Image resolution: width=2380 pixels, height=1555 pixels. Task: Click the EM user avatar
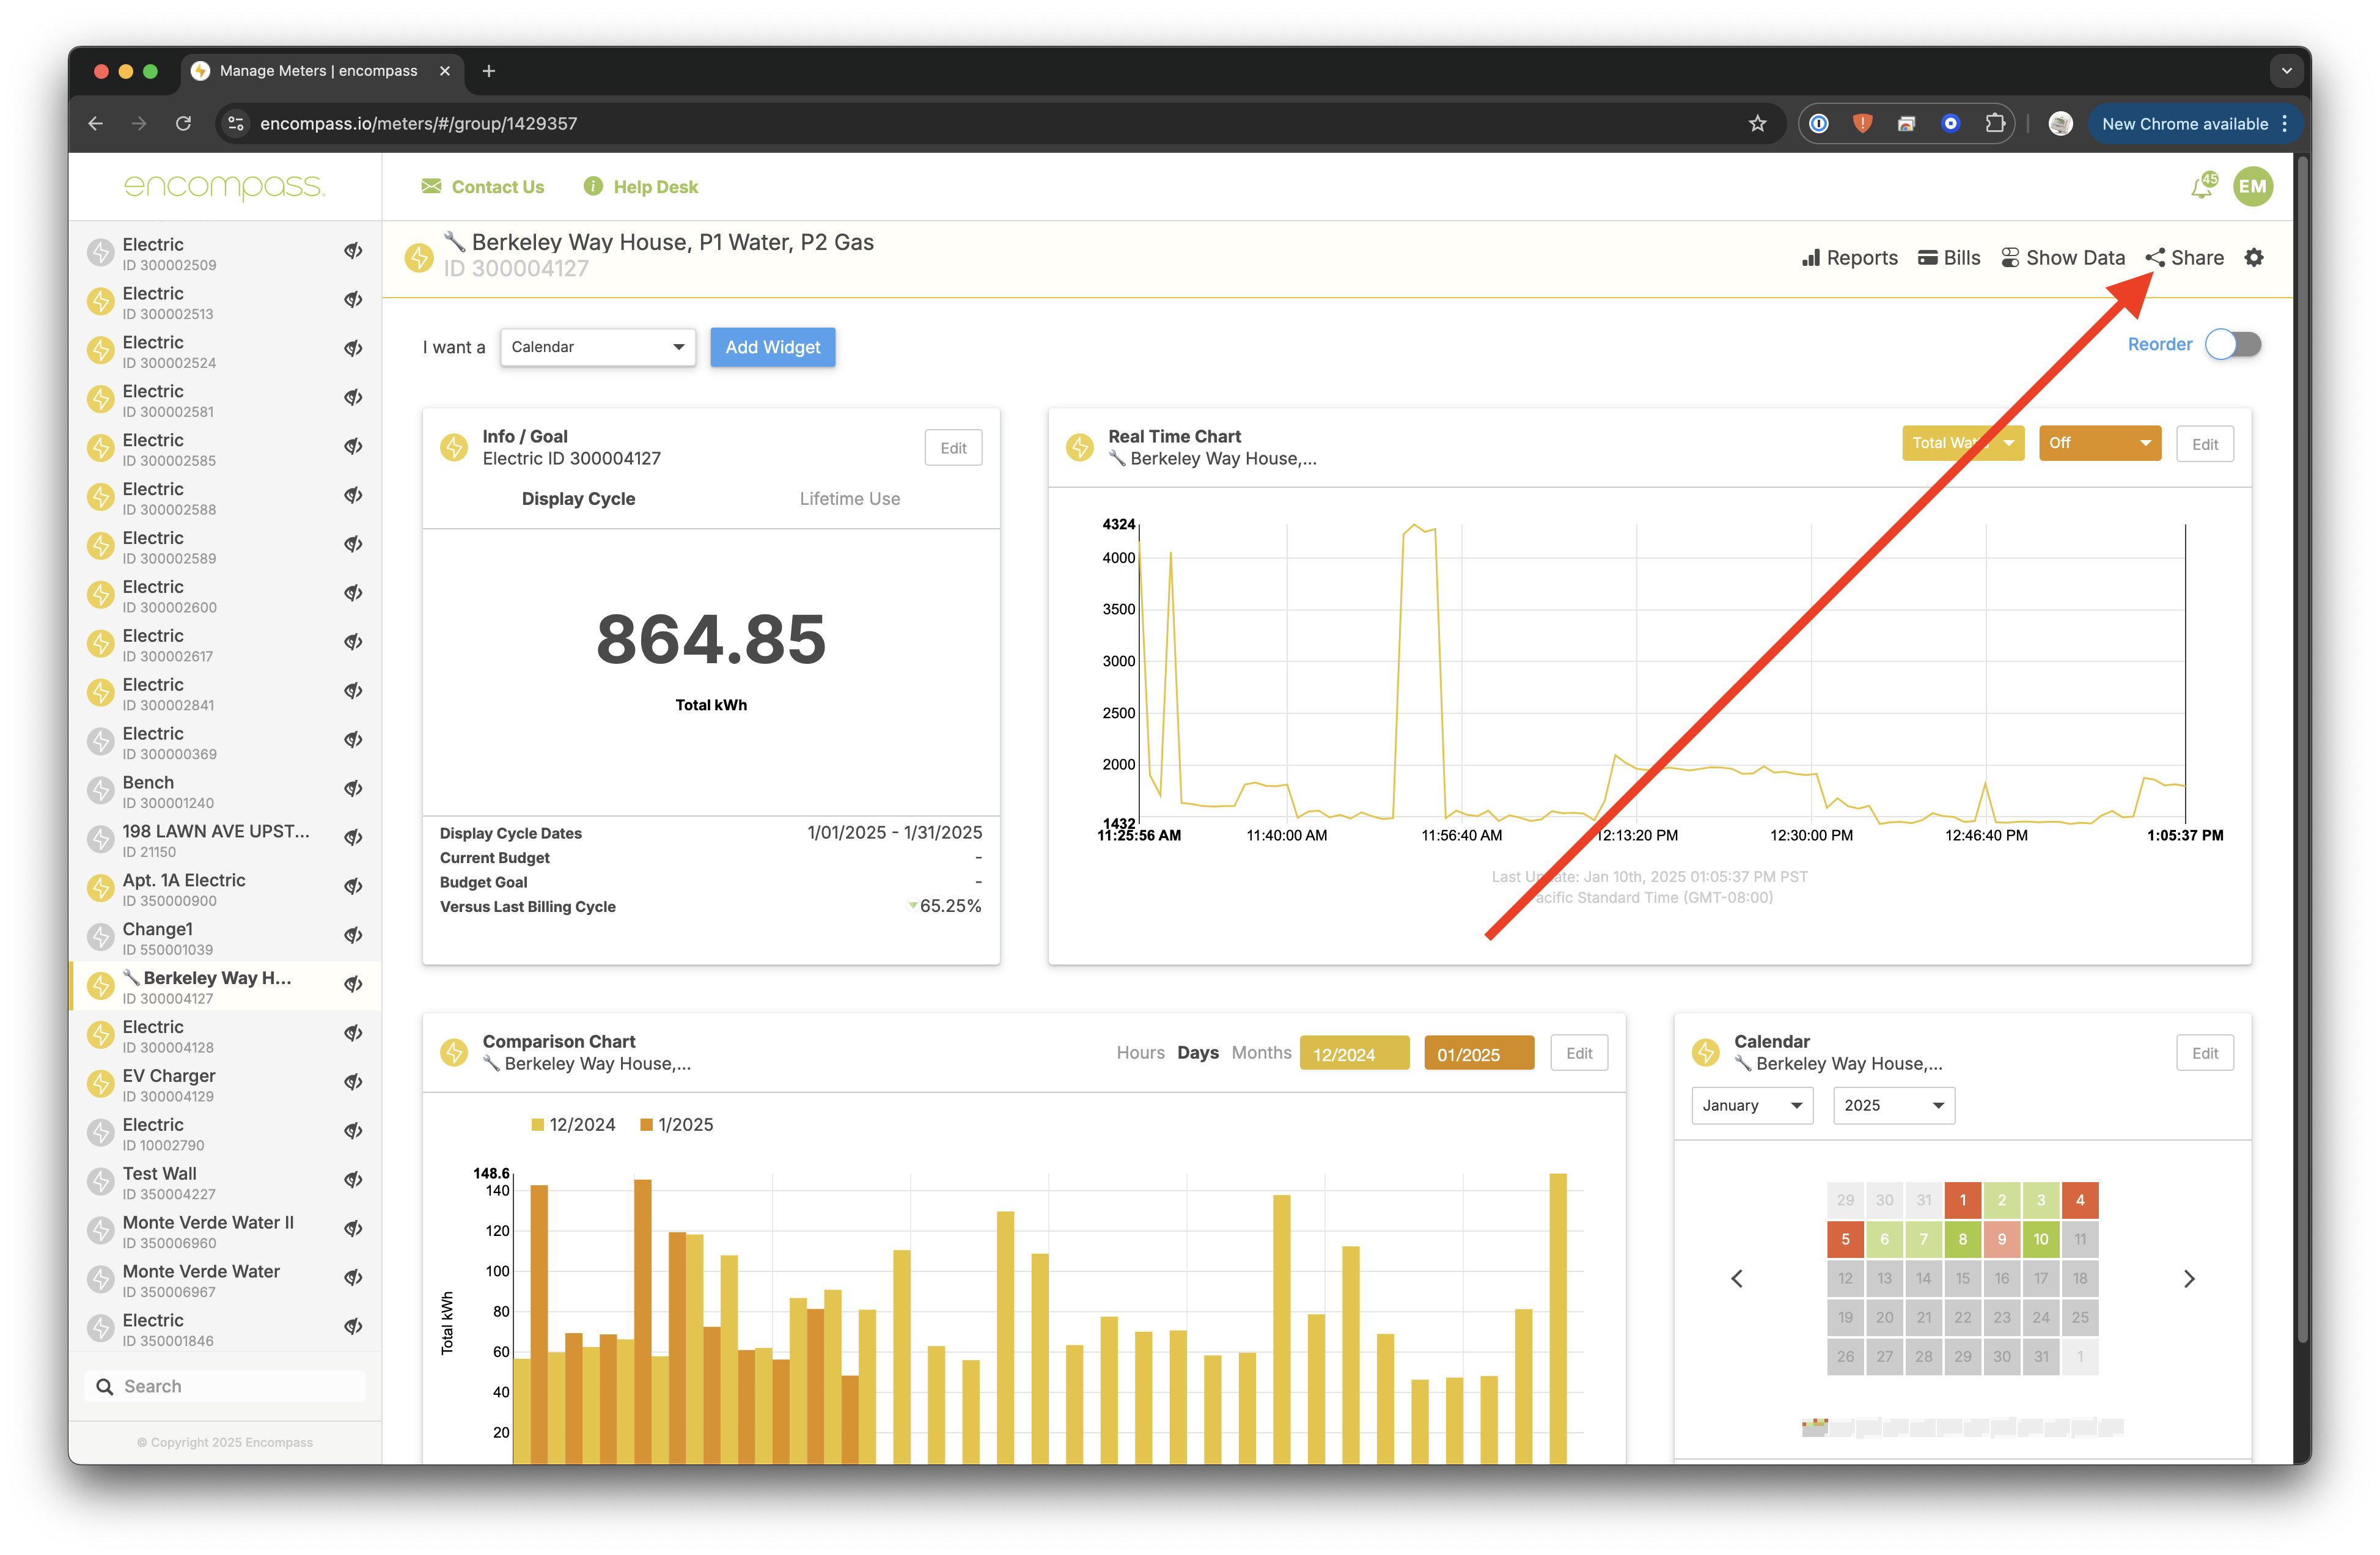2253,187
